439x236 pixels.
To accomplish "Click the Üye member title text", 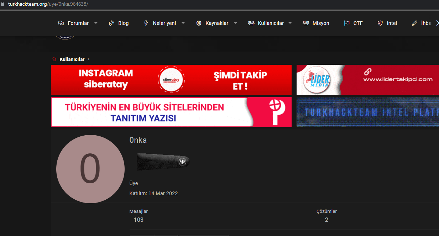I will pos(134,183).
